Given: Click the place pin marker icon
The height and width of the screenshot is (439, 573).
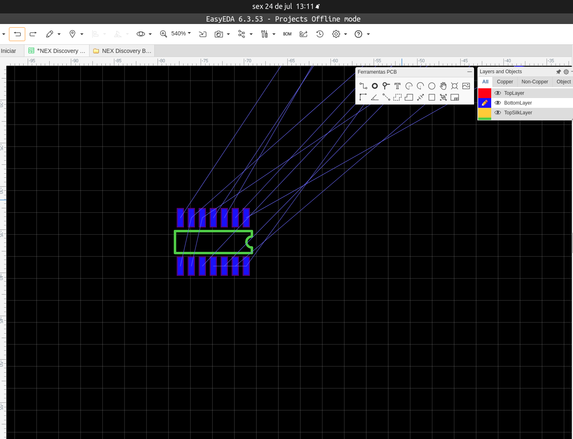Looking at the screenshot, I should pos(72,34).
